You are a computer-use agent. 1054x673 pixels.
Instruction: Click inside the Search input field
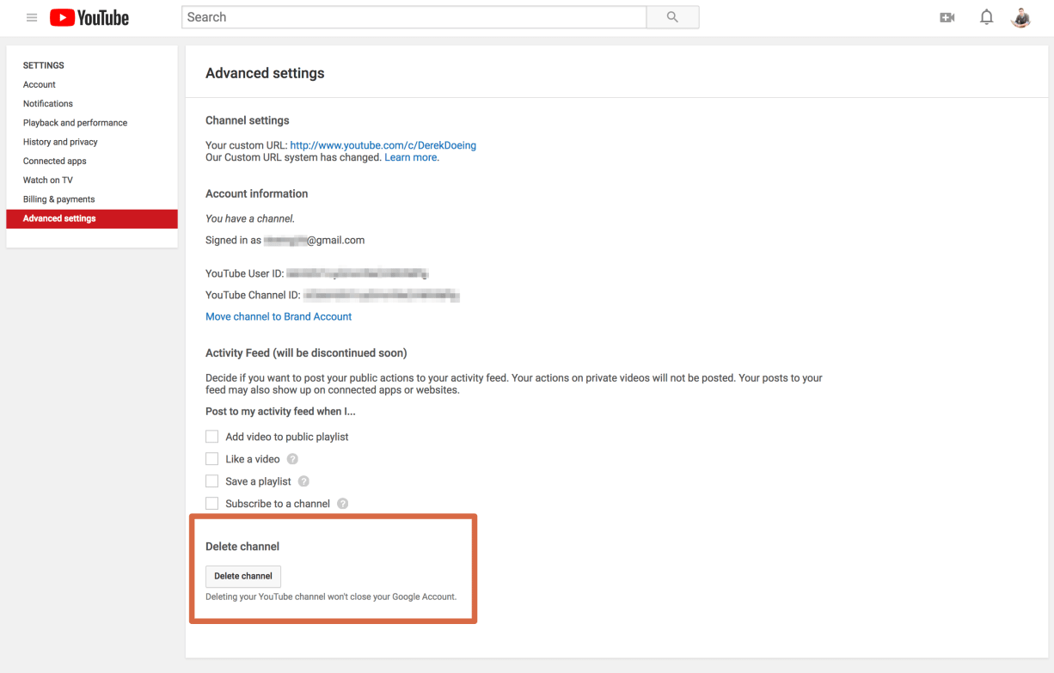tap(413, 17)
